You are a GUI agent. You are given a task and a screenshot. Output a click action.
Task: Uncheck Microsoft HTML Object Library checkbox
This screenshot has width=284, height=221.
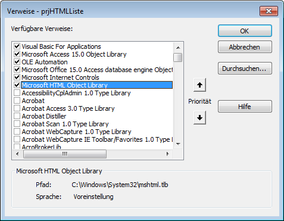[17, 85]
